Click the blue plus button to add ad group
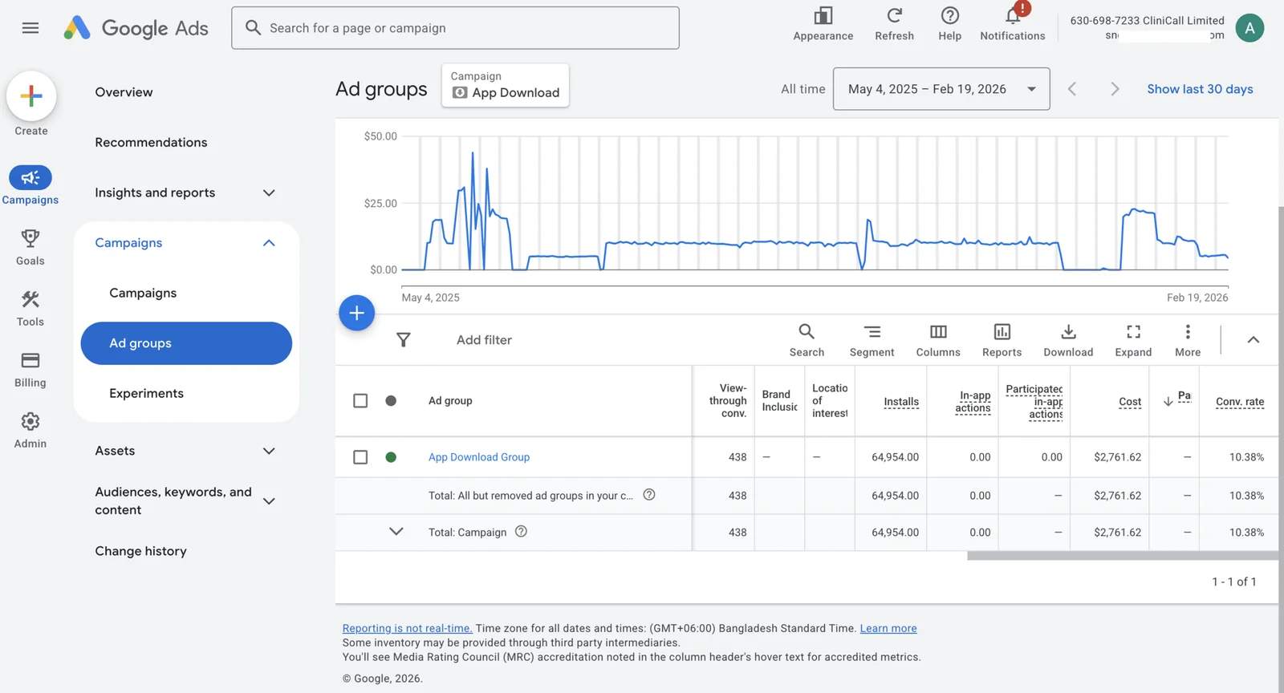Screen dimensions: 1284x693 tap(357, 313)
